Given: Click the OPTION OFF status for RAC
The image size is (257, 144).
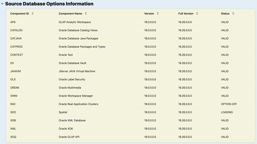Looking at the screenshot, I should [229, 104].
